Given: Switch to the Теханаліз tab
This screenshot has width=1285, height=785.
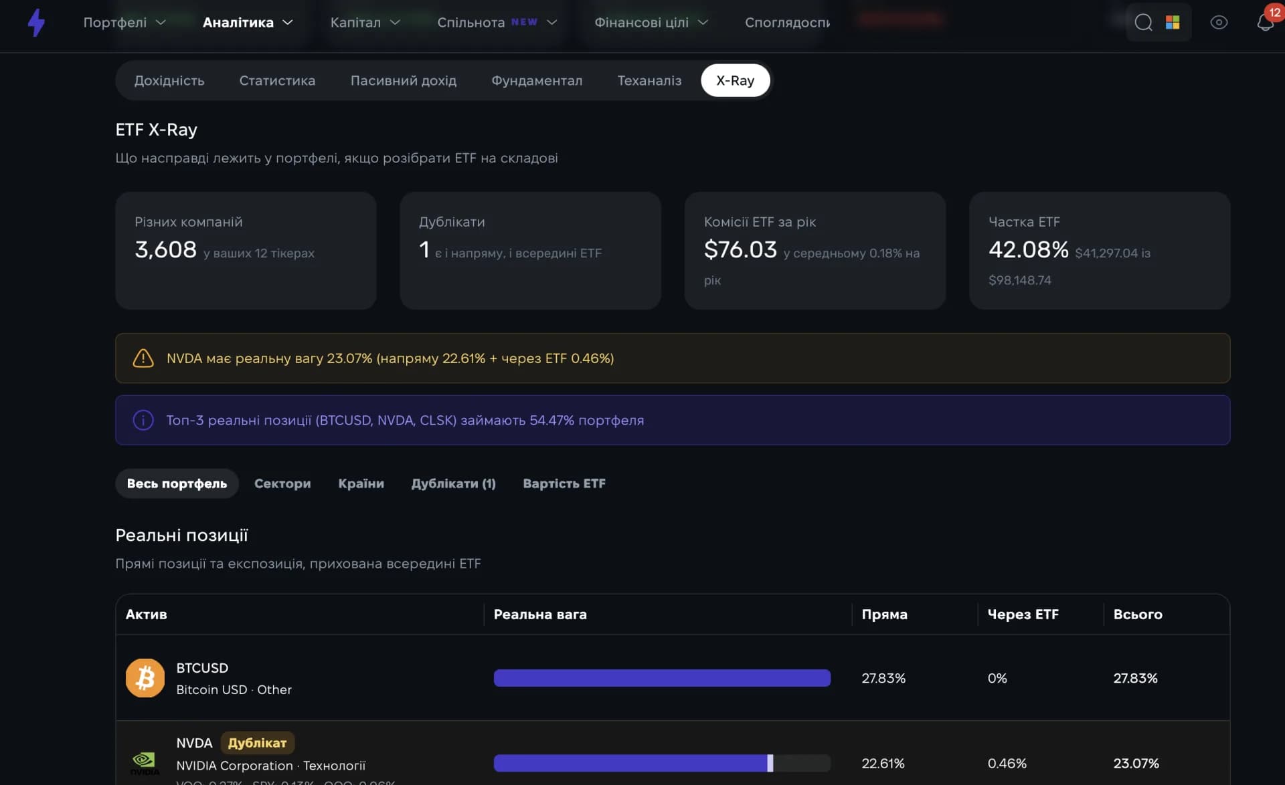Looking at the screenshot, I should [649, 80].
